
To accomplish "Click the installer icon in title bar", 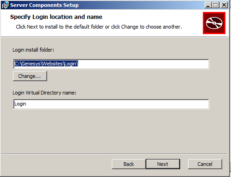I will pyautogui.click(x=5, y=5).
